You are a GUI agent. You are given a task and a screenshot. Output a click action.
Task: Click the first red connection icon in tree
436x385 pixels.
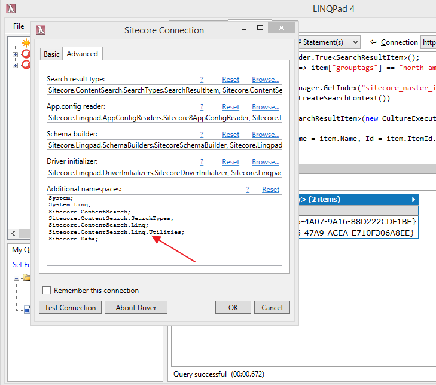click(x=26, y=54)
